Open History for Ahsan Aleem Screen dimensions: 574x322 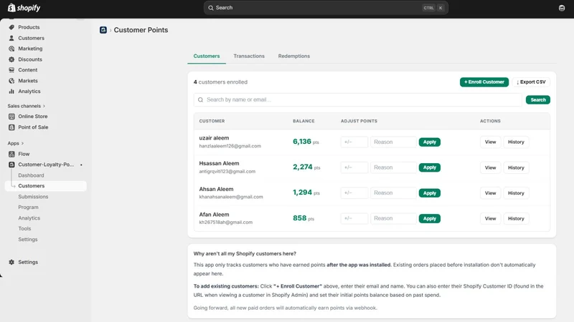click(516, 192)
